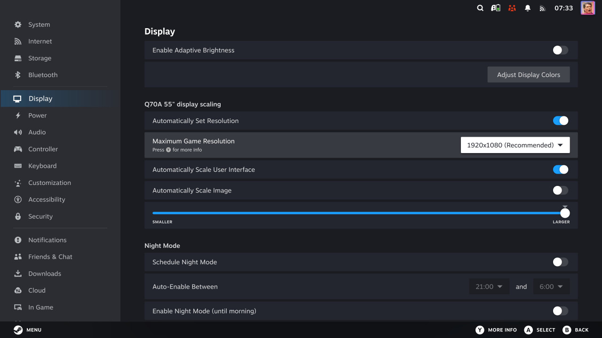Click the Storage drive icon in sidebar
Viewport: 602px width, 338px height.
pos(18,58)
